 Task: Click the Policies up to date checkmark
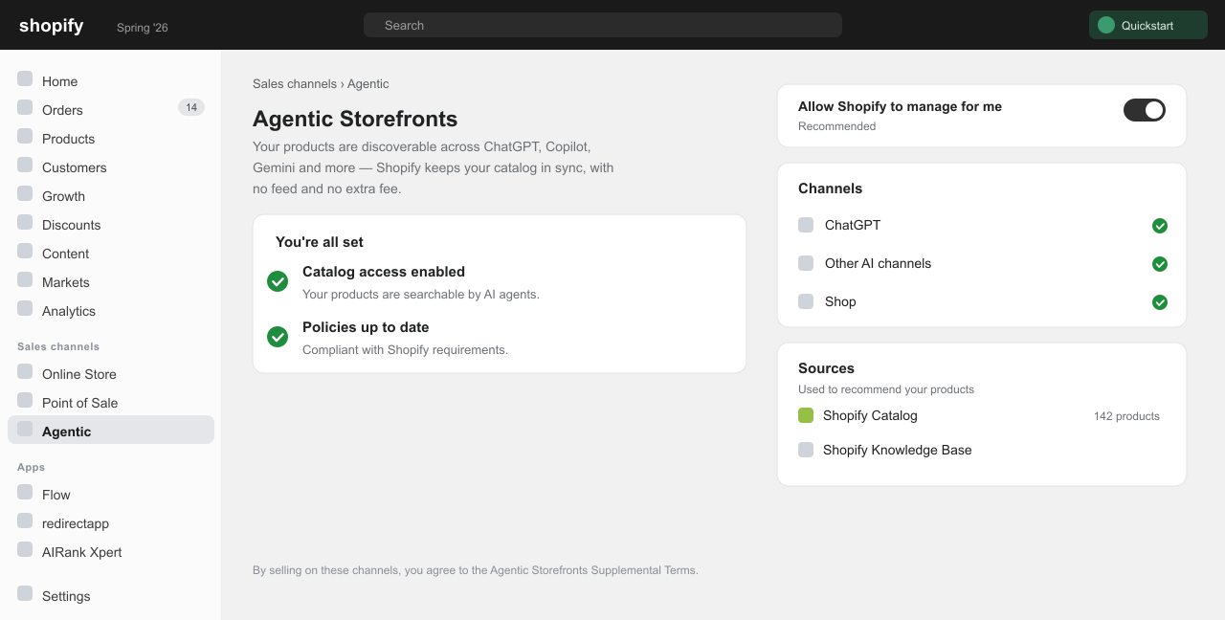pos(278,337)
